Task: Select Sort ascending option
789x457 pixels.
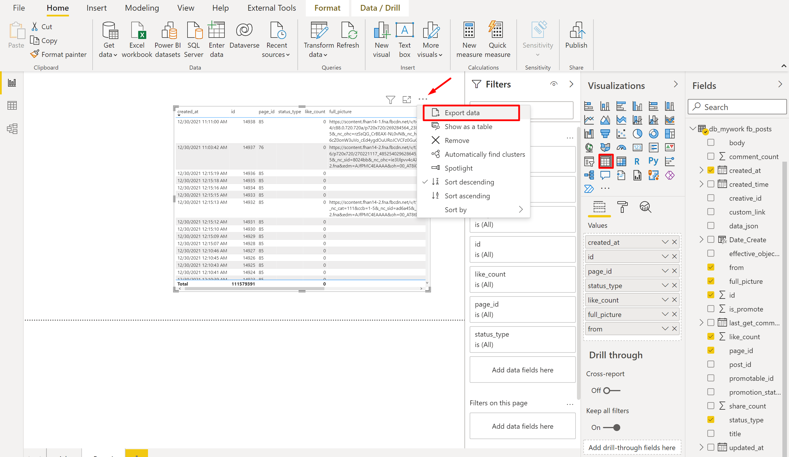Action: tap(474, 196)
